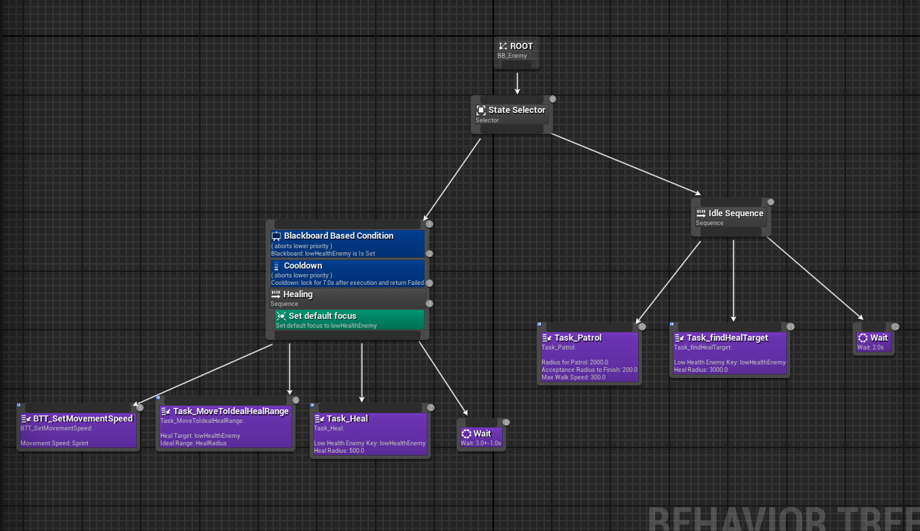The height and width of the screenshot is (531, 920).
Task: Select the Set default focus service title
Action: click(x=322, y=316)
